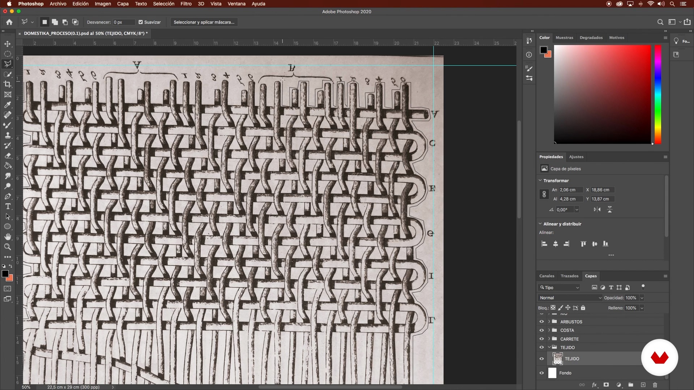The width and height of the screenshot is (694, 390).
Task: Open the Selección menu
Action: click(x=163, y=4)
